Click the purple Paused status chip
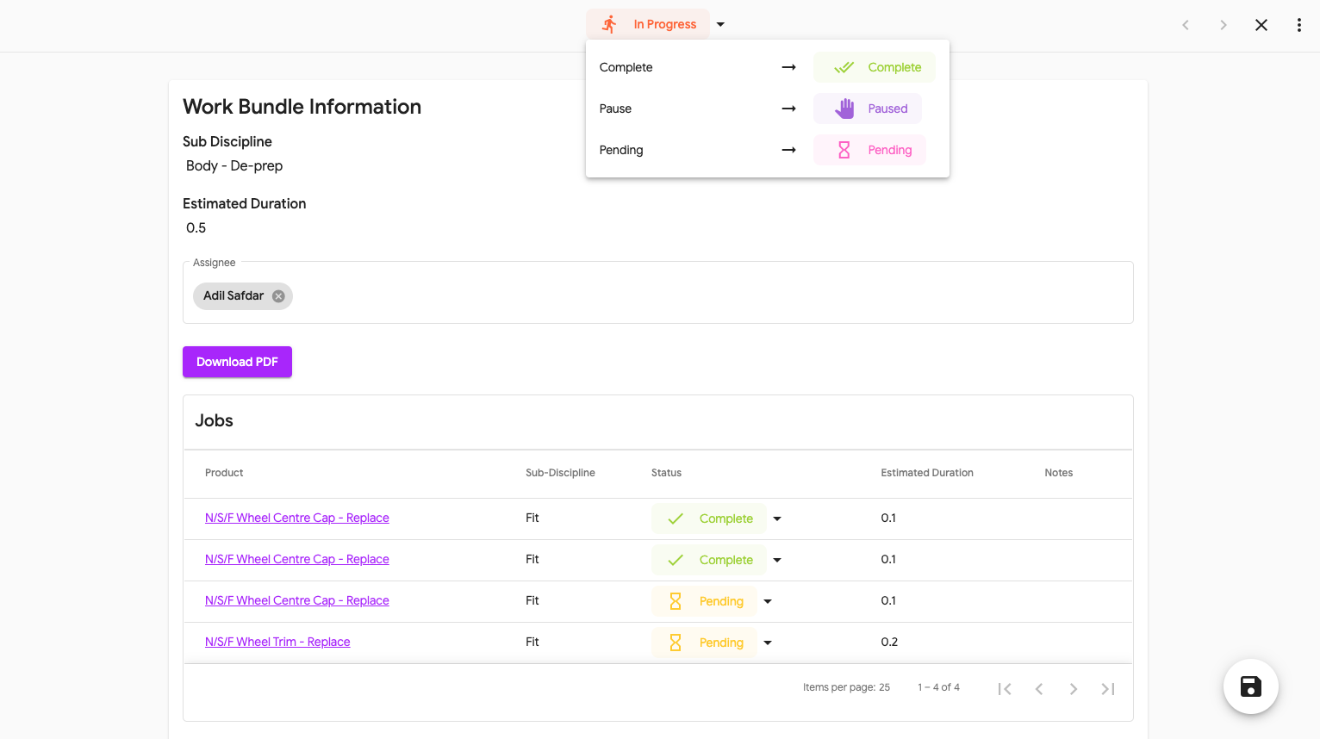 point(867,109)
